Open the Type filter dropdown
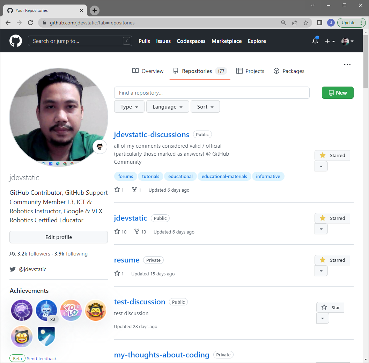This screenshot has height=363, width=369. (129, 106)
